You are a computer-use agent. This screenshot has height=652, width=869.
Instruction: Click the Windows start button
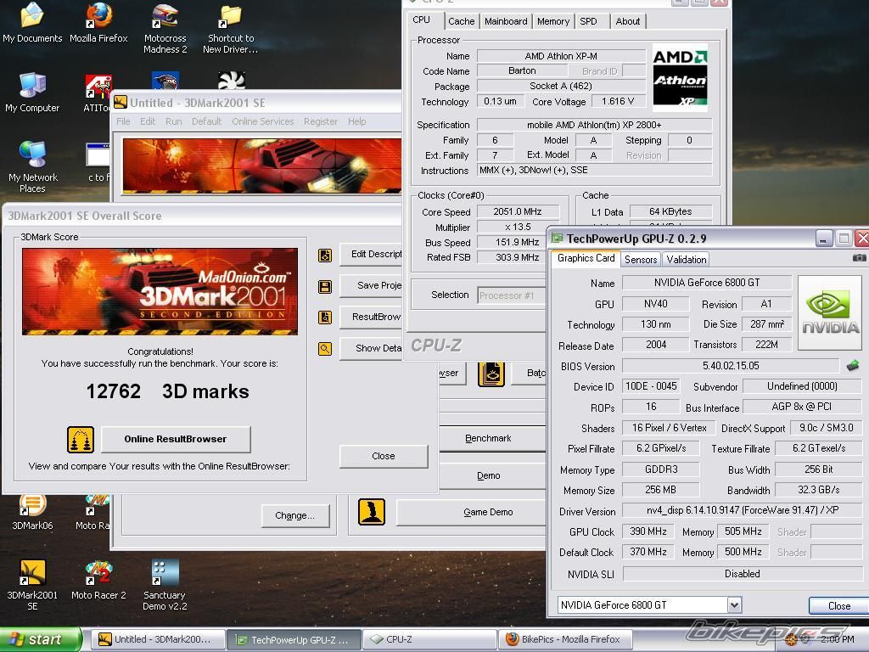(41, 640)
